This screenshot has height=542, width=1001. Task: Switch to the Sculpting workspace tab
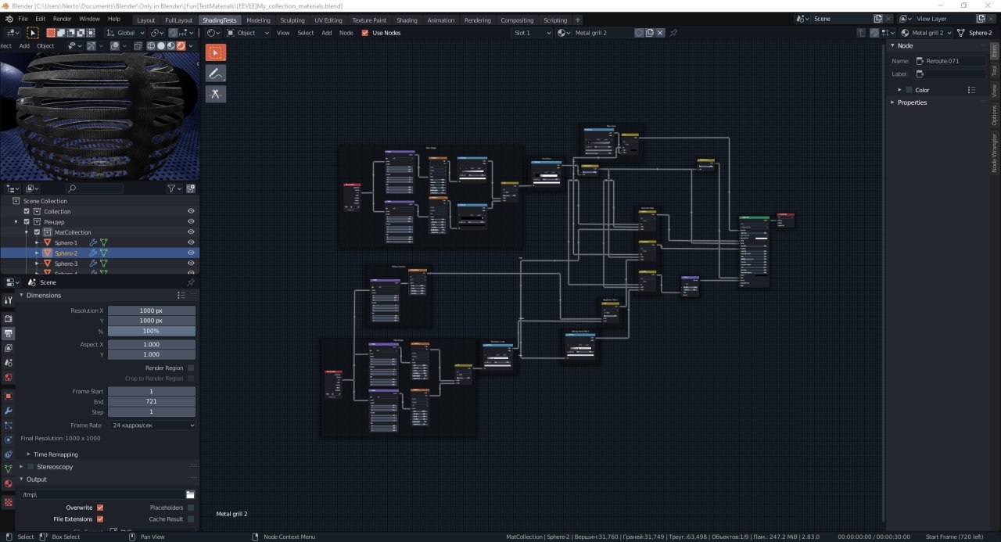tap(292, 20)
